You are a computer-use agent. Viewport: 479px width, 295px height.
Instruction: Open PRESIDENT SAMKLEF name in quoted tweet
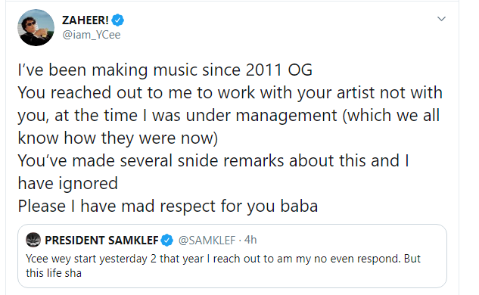[101, 241]
